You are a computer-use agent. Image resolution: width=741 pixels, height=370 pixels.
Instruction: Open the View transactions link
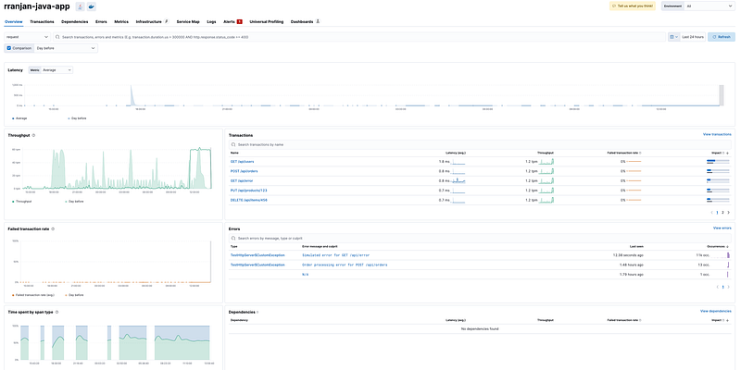pos(717,134)
